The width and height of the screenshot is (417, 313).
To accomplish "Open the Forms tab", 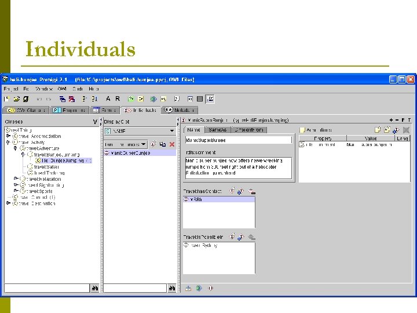I will 105,110.
